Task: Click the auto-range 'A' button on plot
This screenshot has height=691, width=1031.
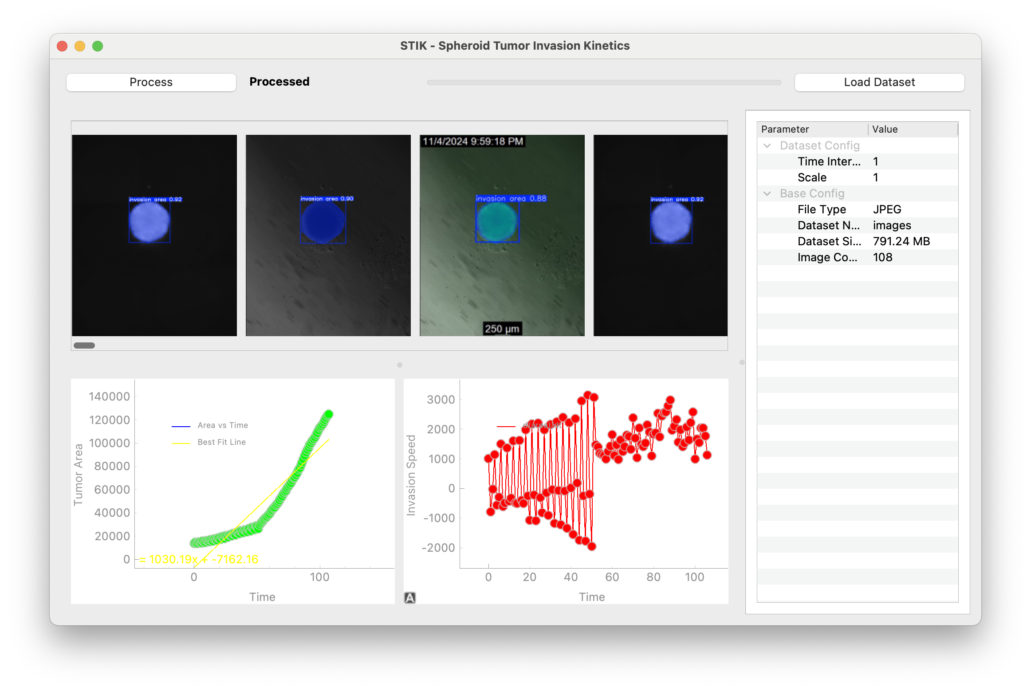Action: click(410, 597)
